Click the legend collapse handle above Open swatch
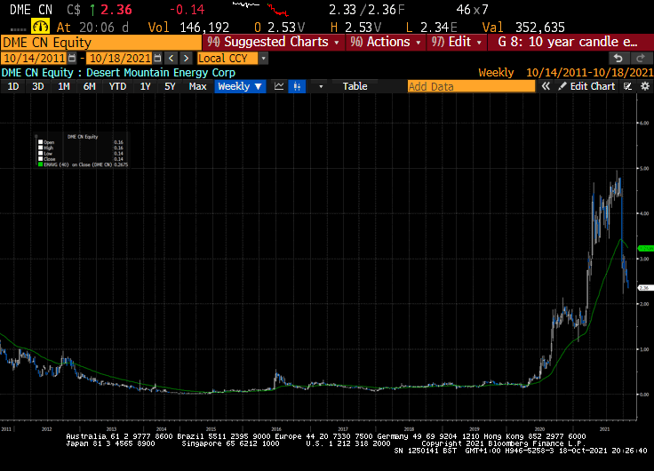Screen dimensions: 654x471 pyautogui.click(x=36, y=136)
